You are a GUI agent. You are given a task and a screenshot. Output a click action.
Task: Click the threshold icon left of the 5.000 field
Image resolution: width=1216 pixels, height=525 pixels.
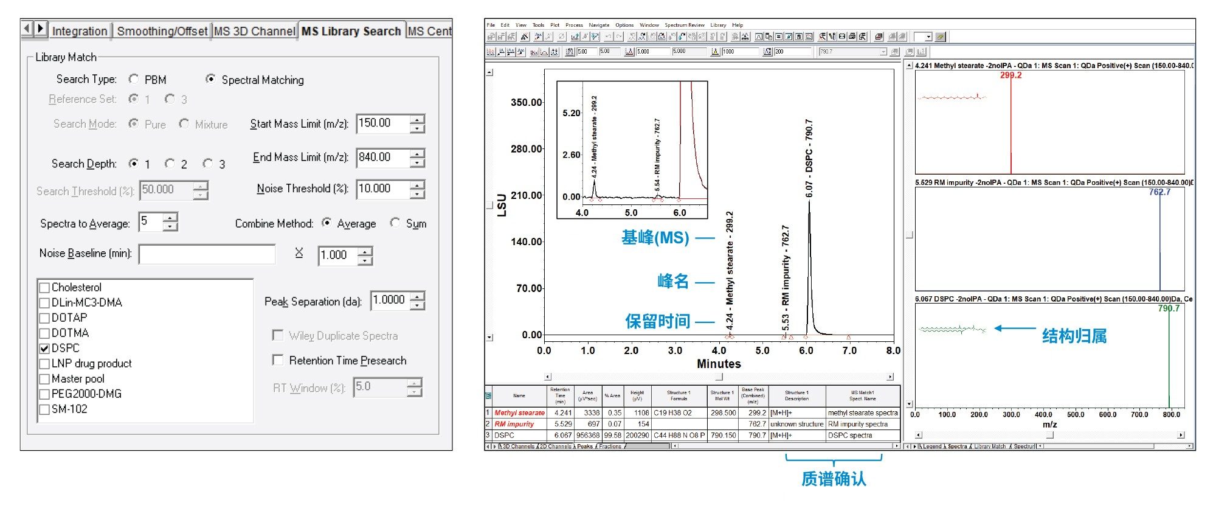coord(629,52)
